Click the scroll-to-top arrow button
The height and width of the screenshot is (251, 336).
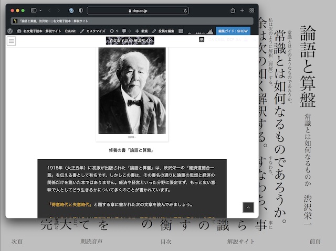248,208
